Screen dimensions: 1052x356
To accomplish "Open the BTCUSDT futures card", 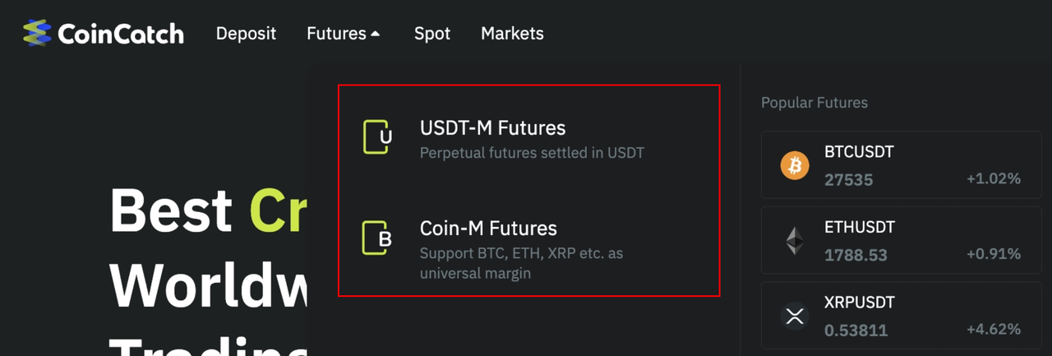I will (901, 165).
